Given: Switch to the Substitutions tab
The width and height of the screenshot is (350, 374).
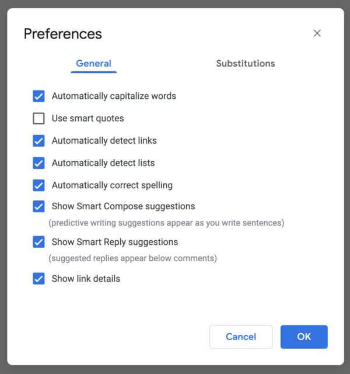Looking at the screenshot, I should coord(245,64).
